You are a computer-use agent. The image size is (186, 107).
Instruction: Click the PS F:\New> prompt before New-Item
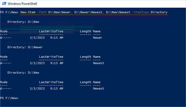9,12
